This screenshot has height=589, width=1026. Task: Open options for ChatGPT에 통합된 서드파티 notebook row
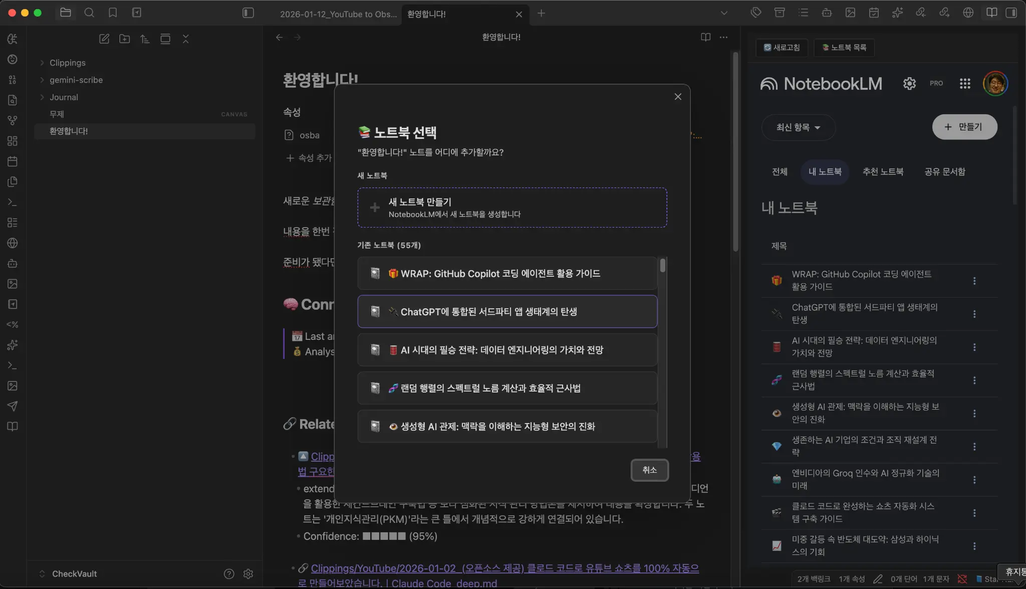(x=974, y=314)
